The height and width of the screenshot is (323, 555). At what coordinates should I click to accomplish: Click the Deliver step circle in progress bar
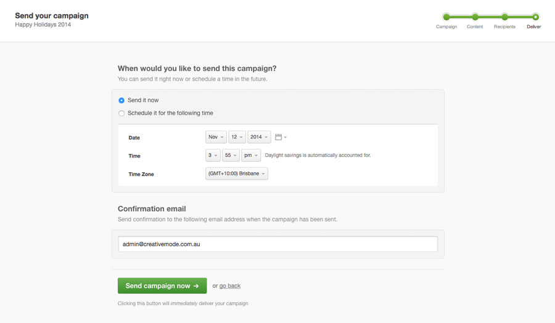coord(535,17)
